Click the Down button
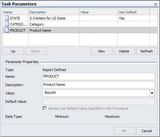The width and height of the screenshot is (160, 137). [x=36, y=51]
